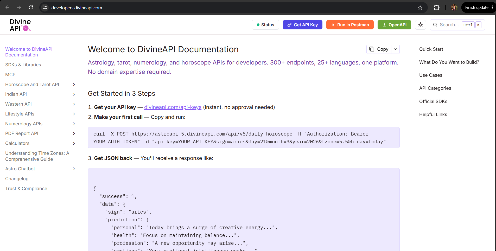Open the Changelog page
The height and width of the screenshot is (251, 496).
17,179
